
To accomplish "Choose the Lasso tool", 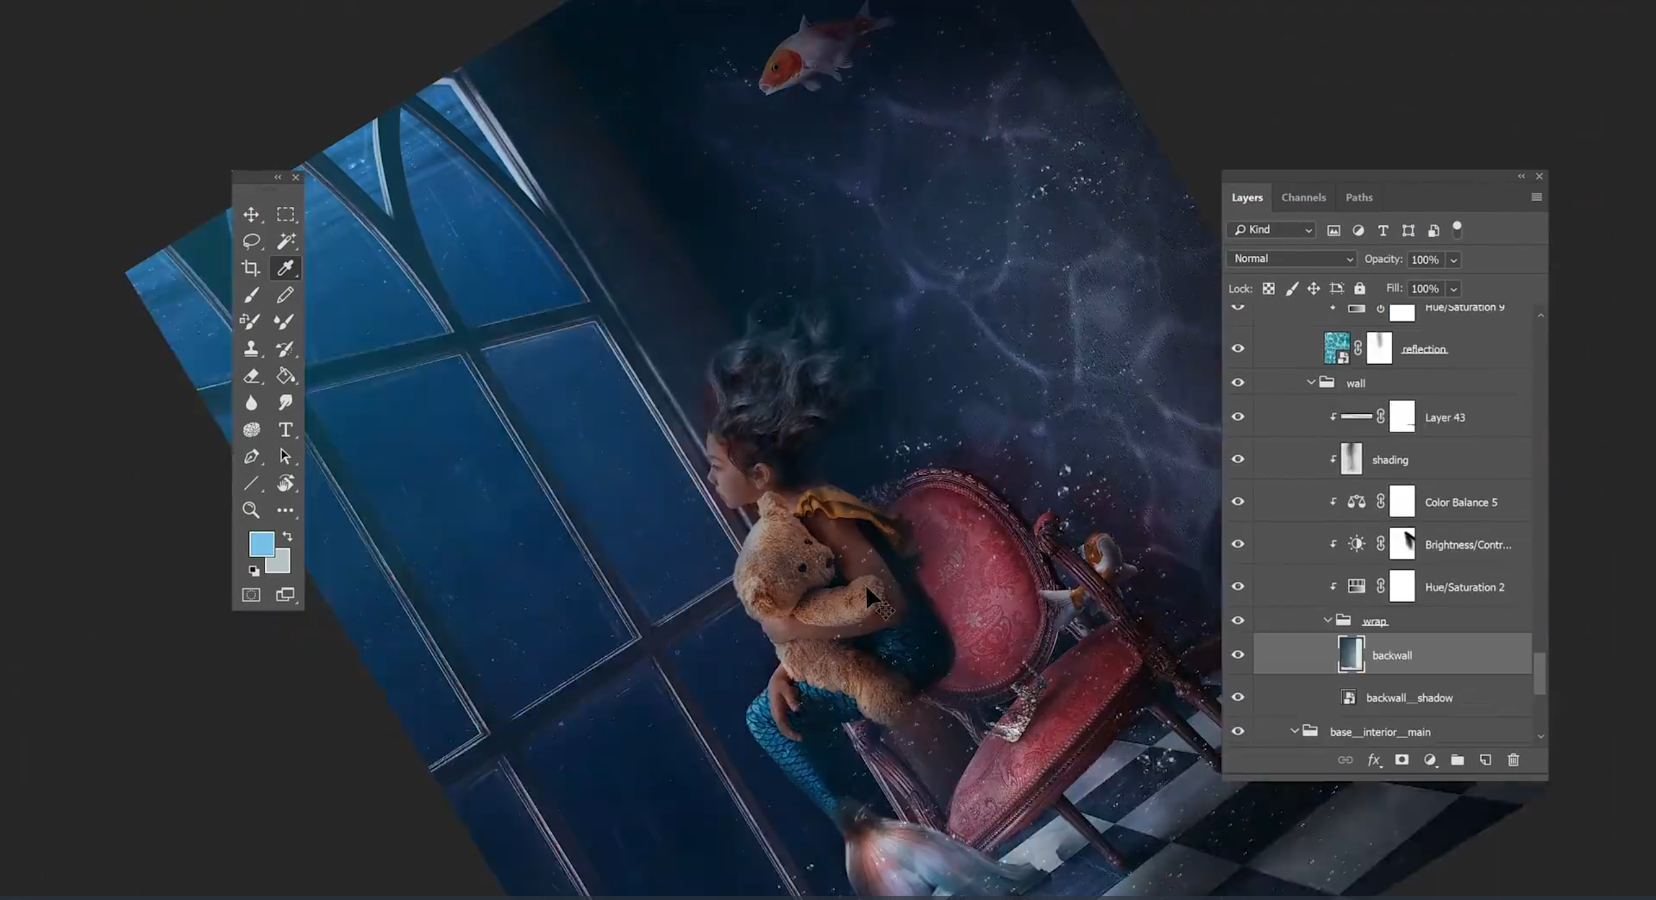I will click(x=251, y=241).
